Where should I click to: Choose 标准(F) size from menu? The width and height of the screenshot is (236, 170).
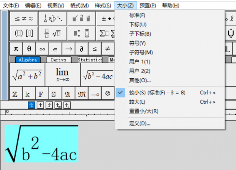coord(170,15)
